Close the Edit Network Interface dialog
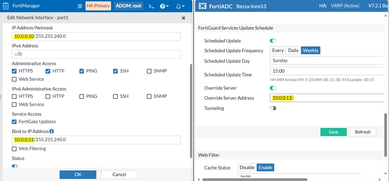This screenshot has height=181, width=389. point(184,18)
